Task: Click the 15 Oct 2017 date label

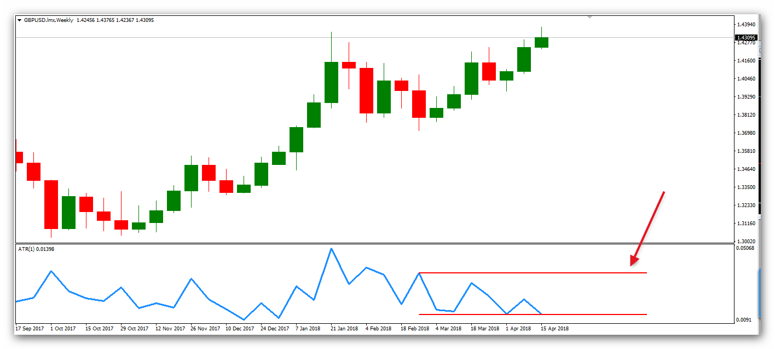Action: (x=99, y=329)
